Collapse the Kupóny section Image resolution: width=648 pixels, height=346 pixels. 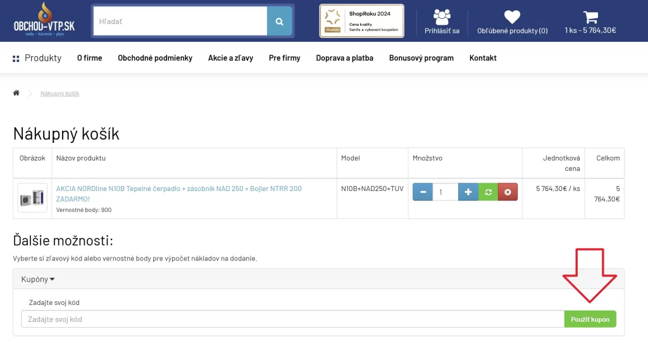point(38,279)
